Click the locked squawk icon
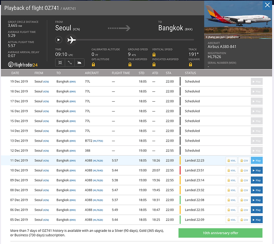This screenshot has width=274, height=244. [x=191, y=65]
